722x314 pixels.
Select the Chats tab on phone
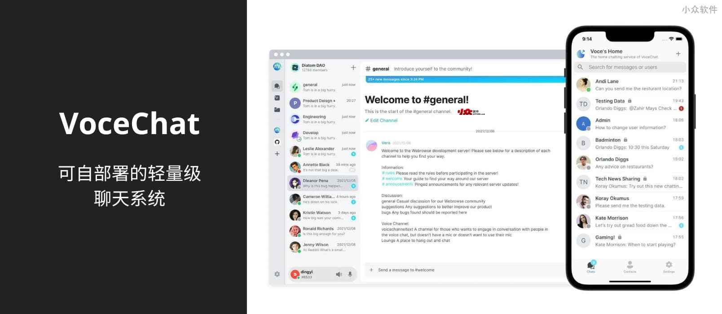[591, 267]
